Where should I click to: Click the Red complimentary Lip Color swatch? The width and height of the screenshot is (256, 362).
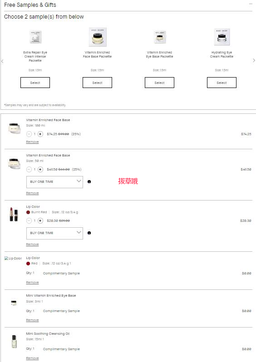(28, 264)
